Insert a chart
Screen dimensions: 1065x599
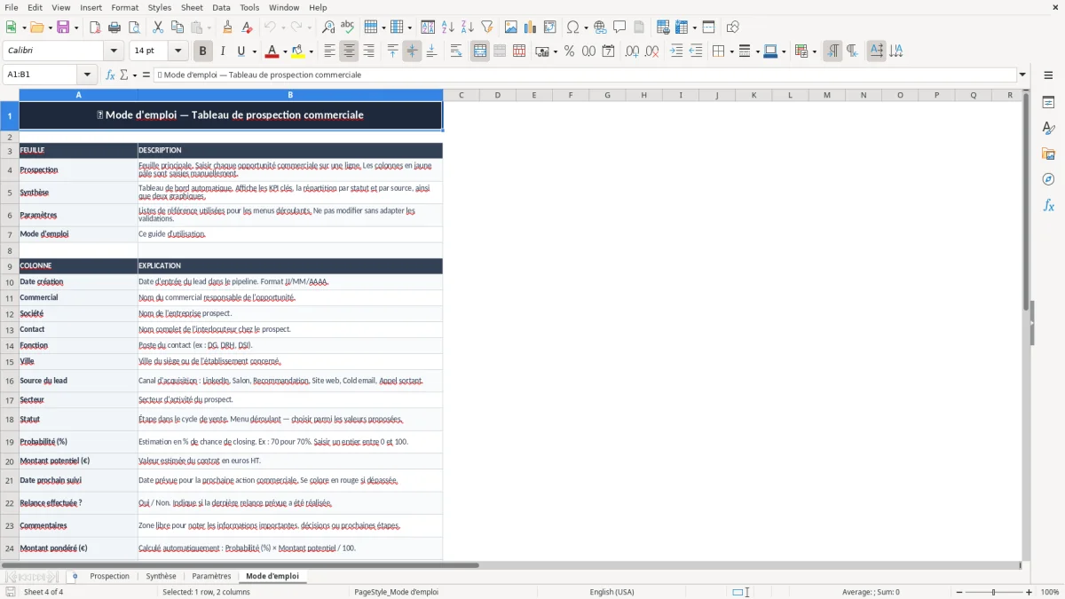(531, 28)
